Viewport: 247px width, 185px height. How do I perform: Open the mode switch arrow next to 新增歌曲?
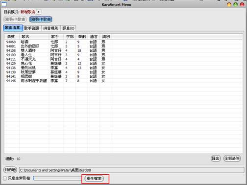[x=39, y=12]
